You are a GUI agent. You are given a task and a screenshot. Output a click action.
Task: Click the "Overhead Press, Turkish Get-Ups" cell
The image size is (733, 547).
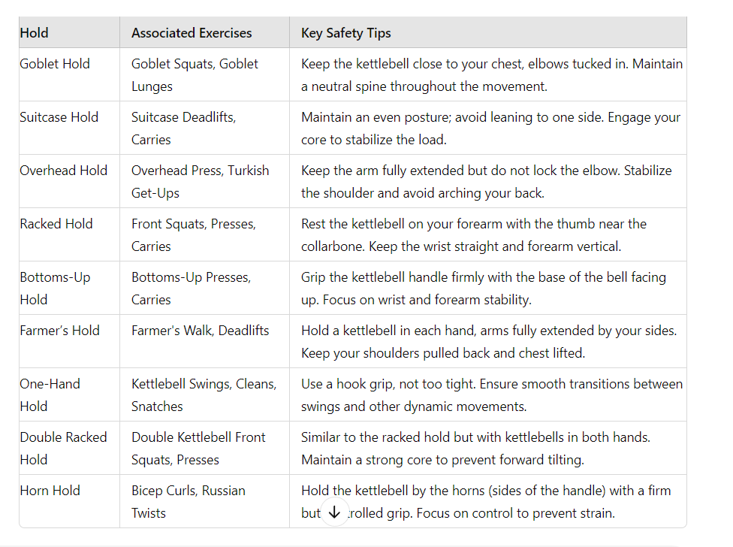[200, 182]
